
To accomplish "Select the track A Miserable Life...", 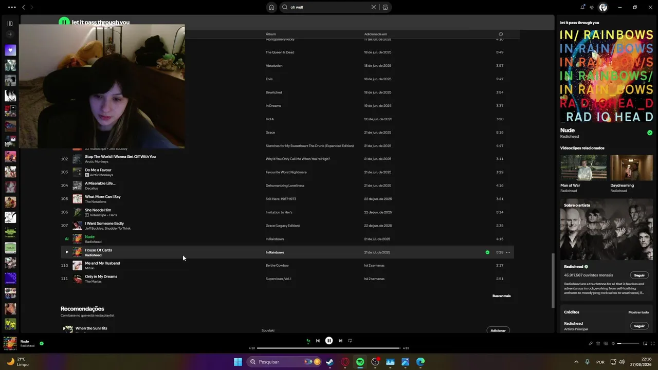I will coord(100,183).
